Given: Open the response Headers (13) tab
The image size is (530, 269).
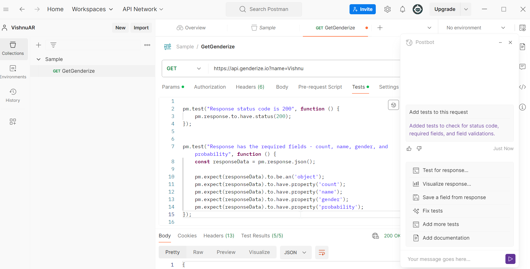Looking at the screenshot, I should coord(219,236).
